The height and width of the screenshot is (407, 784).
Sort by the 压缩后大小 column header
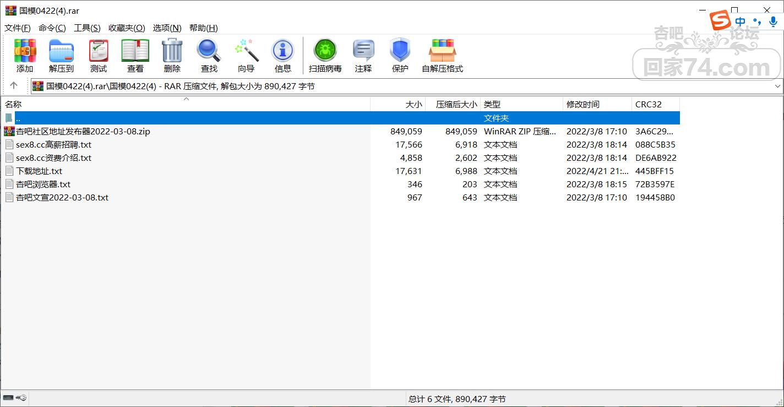pyautogui.click(x=453, y=104)
